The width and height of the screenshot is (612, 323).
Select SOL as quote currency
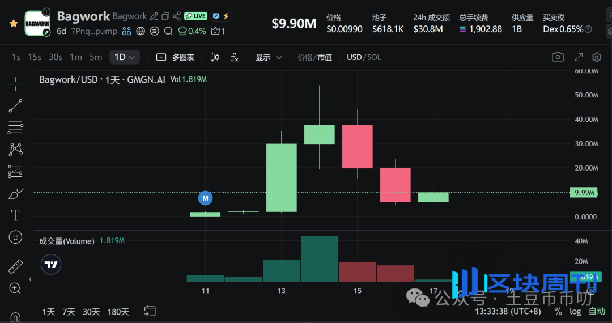point(374,57)
